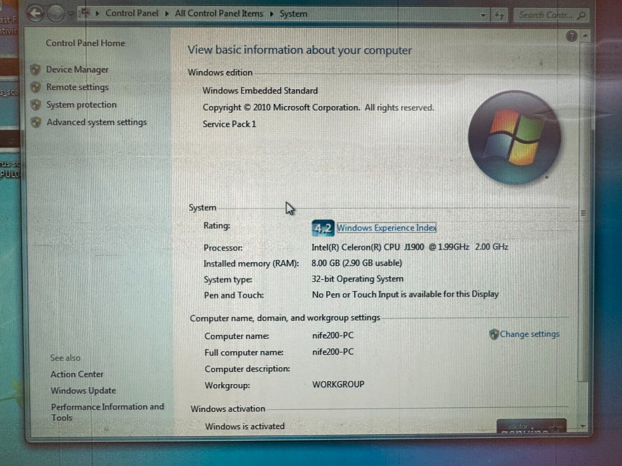Click Change settings for computer name
This screenshot has height=466, width=622.
click(529, 334)
